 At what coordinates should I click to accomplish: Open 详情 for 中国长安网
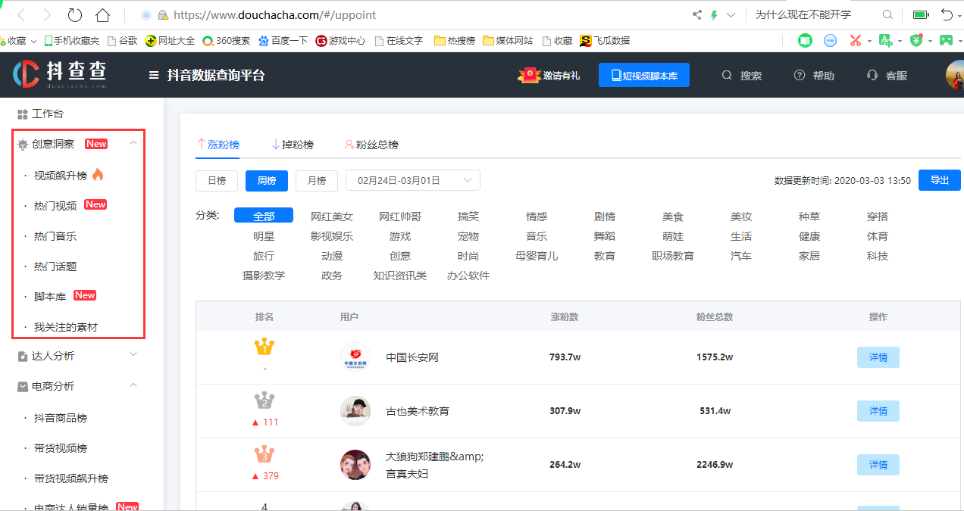(x=878, y=357)
